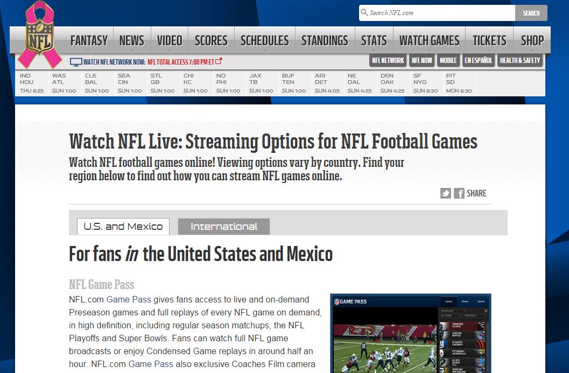
Task: Open the Stats menu
Action: point(374,40)
